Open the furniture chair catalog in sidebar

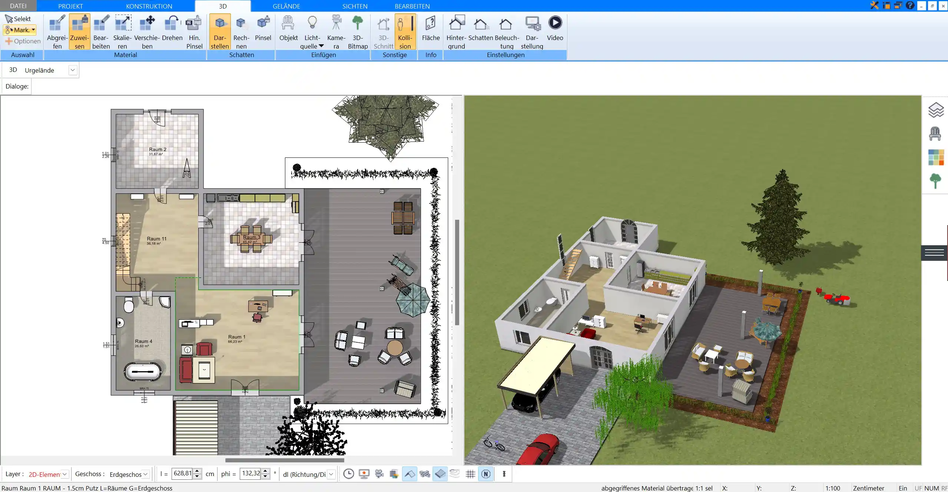click(x=935, y=134)
